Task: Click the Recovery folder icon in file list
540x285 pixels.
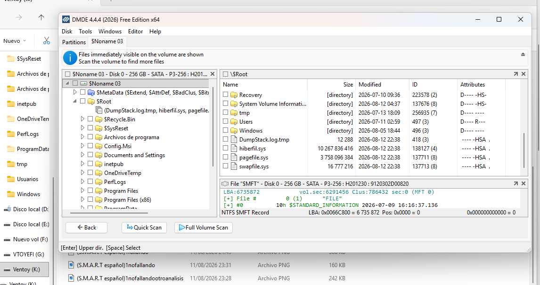Action: point(234,95)
